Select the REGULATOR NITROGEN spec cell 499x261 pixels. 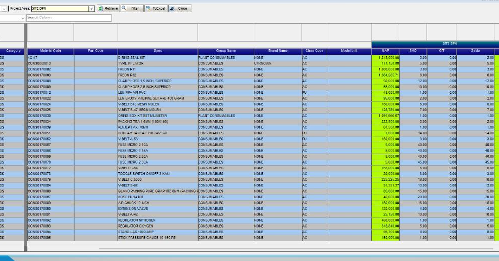(x=158, y=220)
